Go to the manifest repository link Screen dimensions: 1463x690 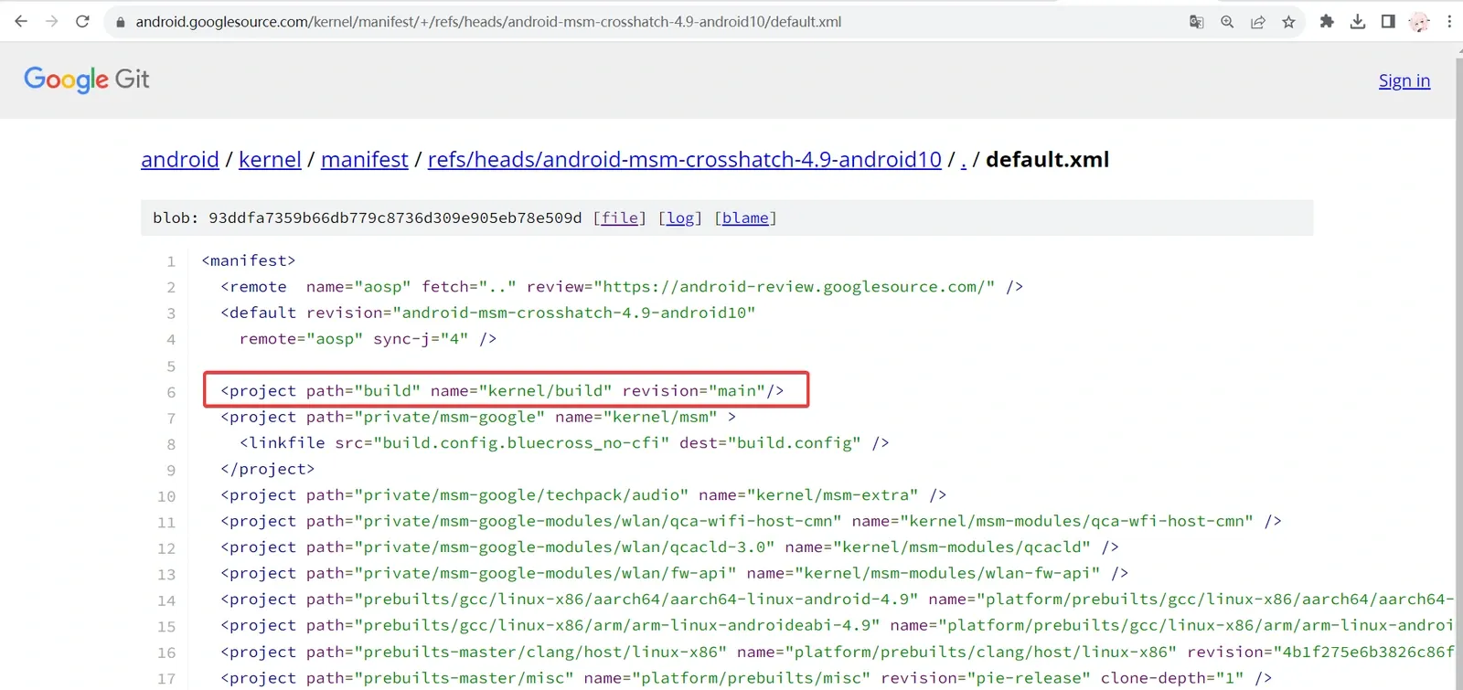[365, 159]
